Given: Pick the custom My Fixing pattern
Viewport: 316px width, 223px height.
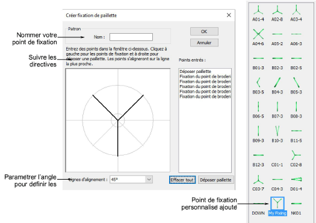Looking at the screenshot, I should click(277, 206).
